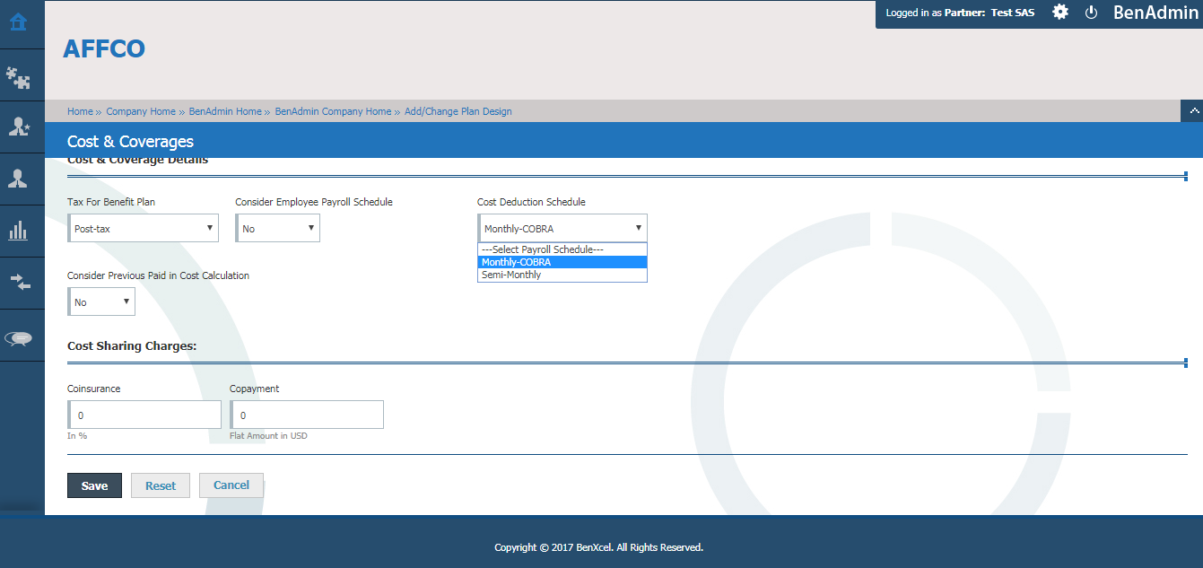
Task: Collapse the header with the chevron button
Action: click(1192, 109)
